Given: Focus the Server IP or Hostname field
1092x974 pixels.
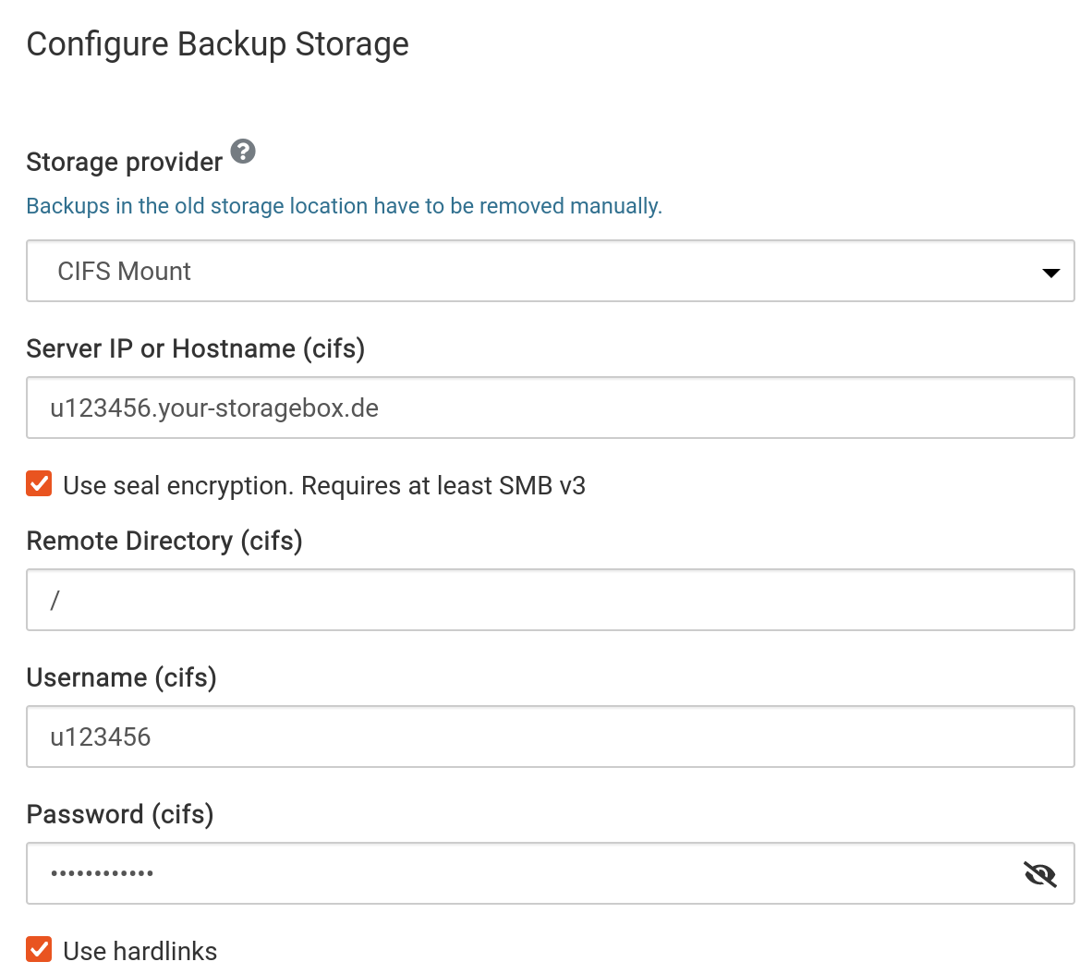Looking at the screenshot, I should point(550,408).
